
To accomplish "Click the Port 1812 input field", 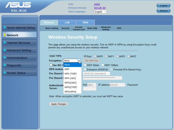I will tap(92, 85).
